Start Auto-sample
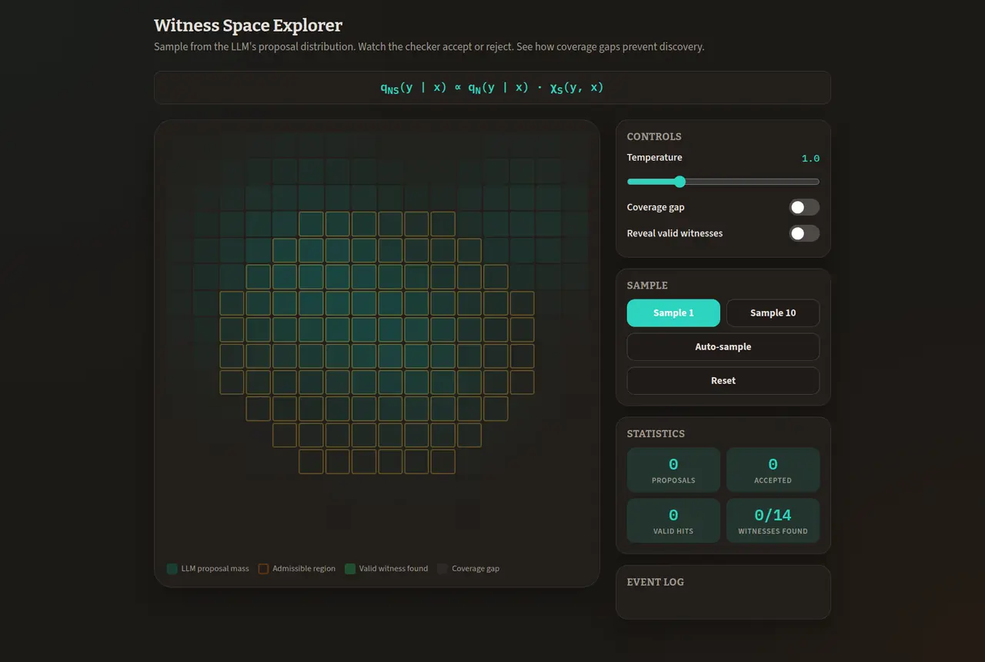Image resolution: width=985 pixels, height=662 pixels. tap(723, 347)
